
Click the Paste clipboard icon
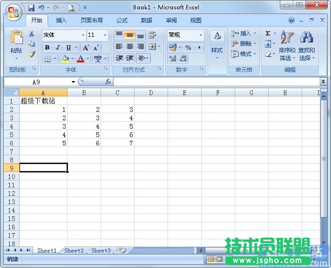coord(16,38)
